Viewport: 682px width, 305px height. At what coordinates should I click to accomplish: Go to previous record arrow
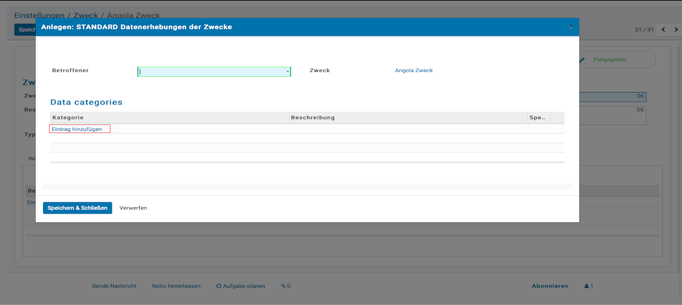pos(663,30)
